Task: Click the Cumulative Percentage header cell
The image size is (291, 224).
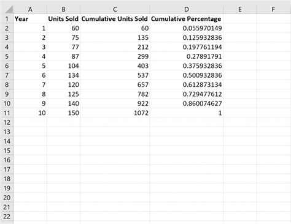Action: coord(187,19)
